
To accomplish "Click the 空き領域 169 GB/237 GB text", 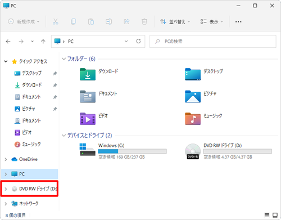I will click(122, 157).
